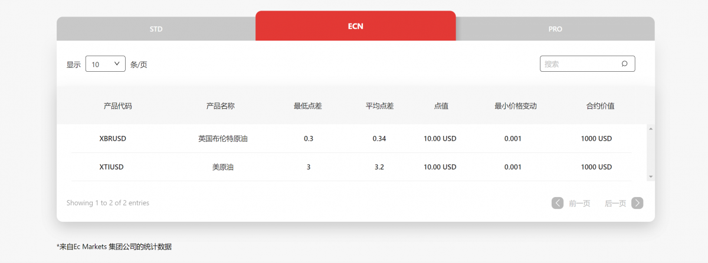Switch to the STD account tab
Image resolution: width=708 pixels, height=263 pixels.
[x=156, y=29]
